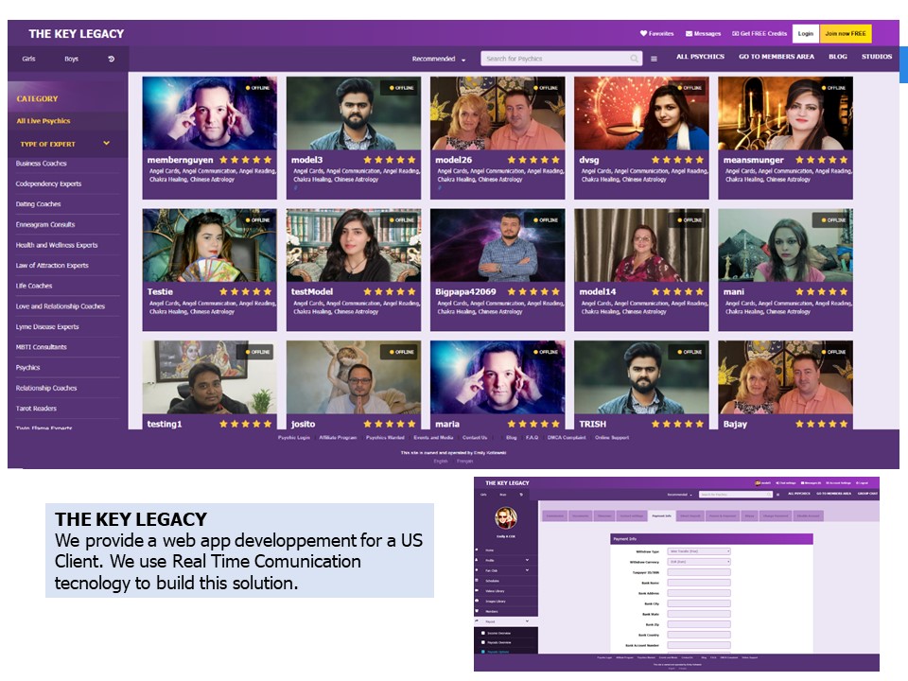Click the list view hamburger icon
This screenshot has height=681, width=908.
654,59
